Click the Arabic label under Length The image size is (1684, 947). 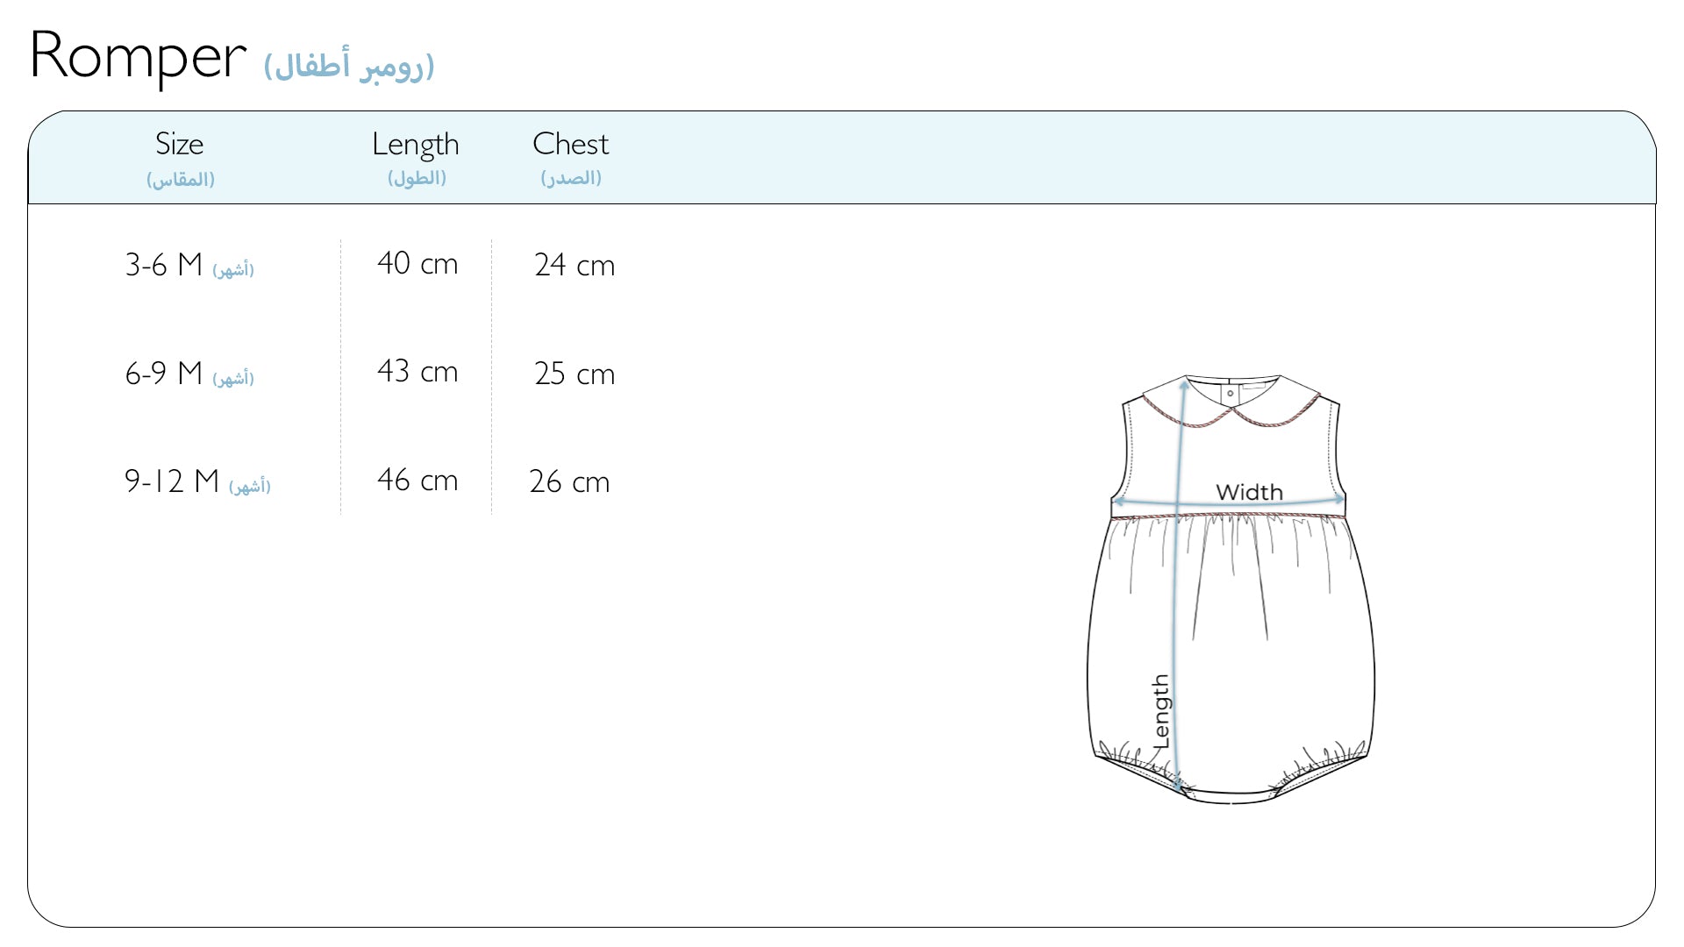click(x=417, y=178)
